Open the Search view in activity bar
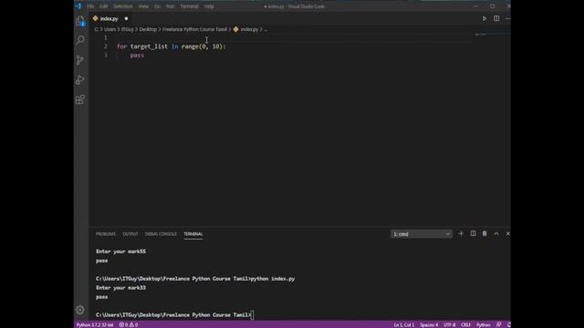The image size is (584, 328). click(x=80, y=40)
